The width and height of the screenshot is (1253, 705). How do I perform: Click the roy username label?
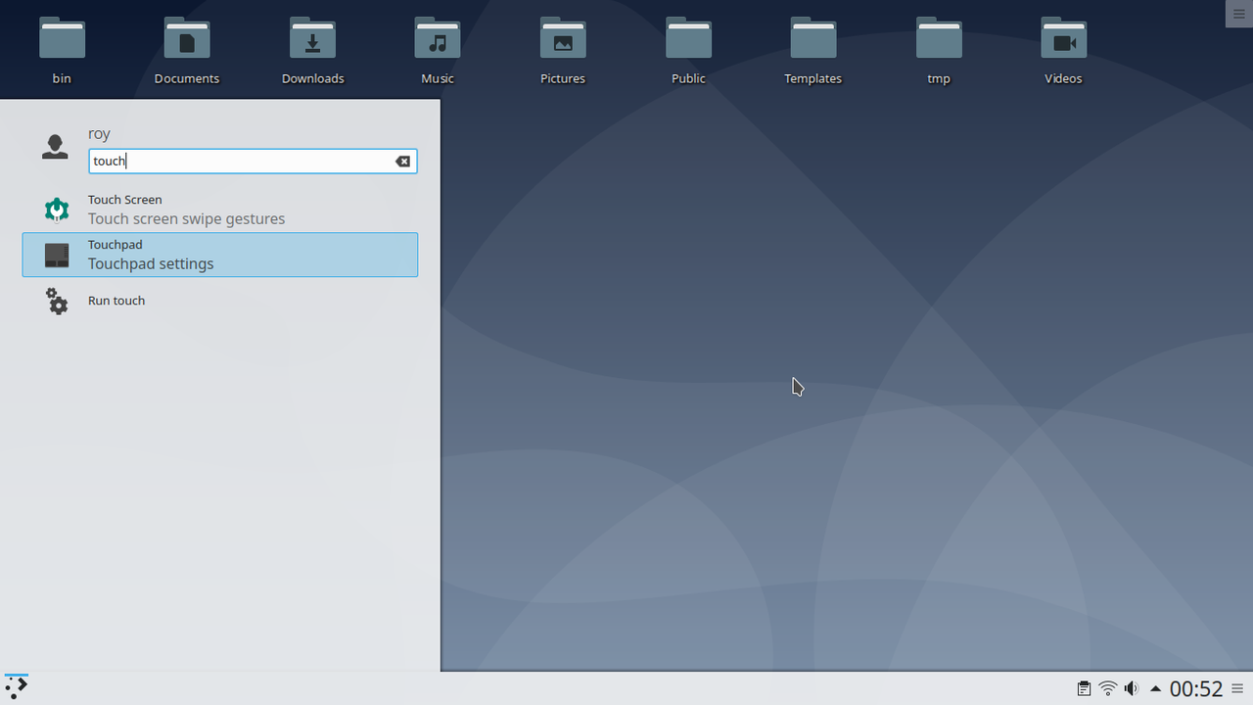coord(99,133)
